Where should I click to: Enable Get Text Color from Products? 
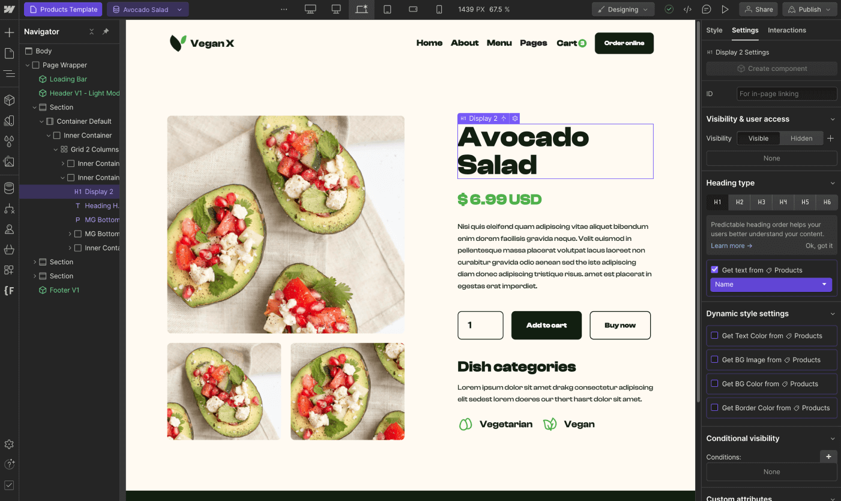click(x=714, y=336)
